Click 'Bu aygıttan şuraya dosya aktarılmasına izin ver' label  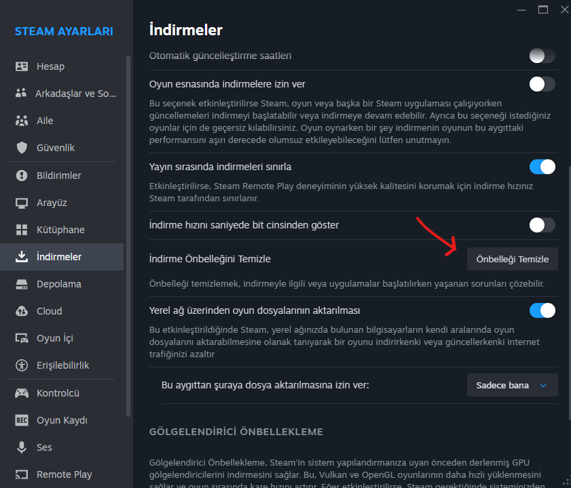(x=265, y=385)
